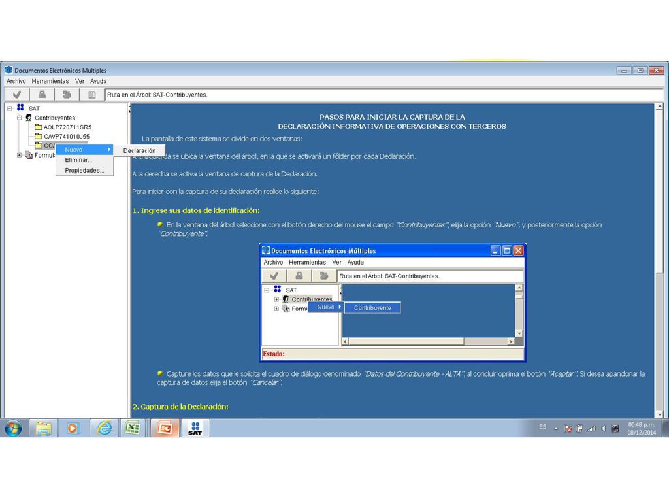Click the 'PASOS PARA INICIAR LA CAPTURA DE LA' title

point(392,117)
